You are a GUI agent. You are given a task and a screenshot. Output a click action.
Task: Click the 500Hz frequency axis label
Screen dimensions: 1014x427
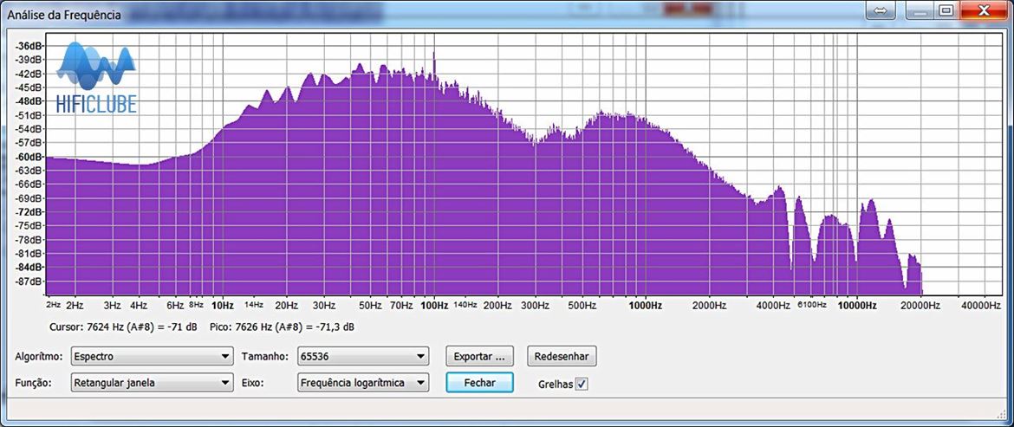(x=581, y=305)
